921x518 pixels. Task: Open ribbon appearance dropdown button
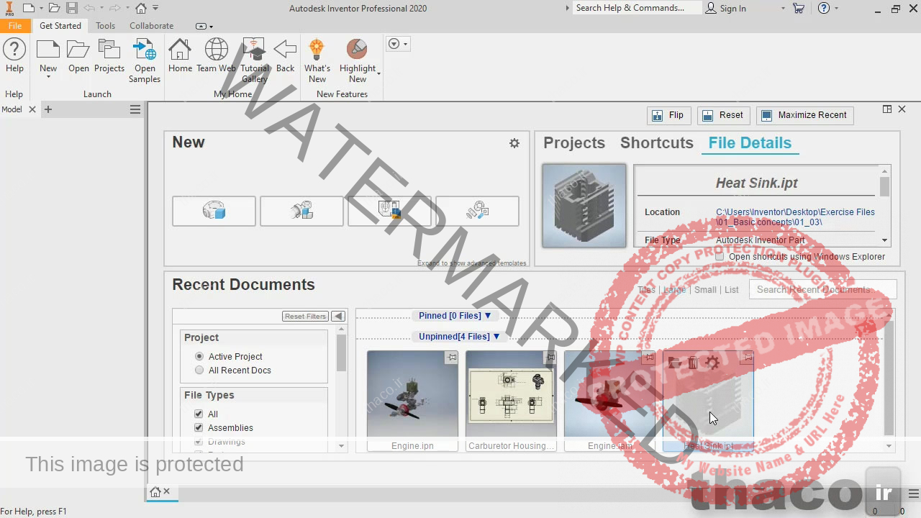[397, 44]
